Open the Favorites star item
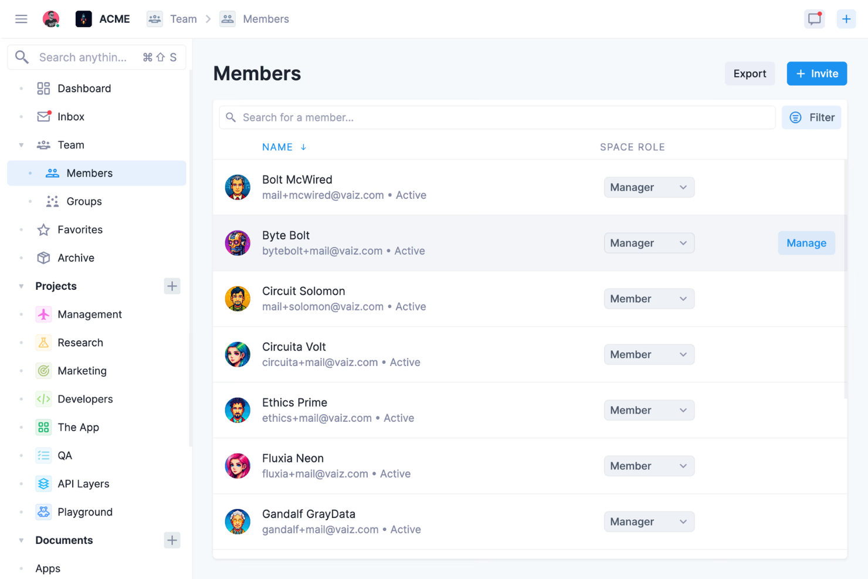This screenshot has width=868, height=579. (80, 229)
